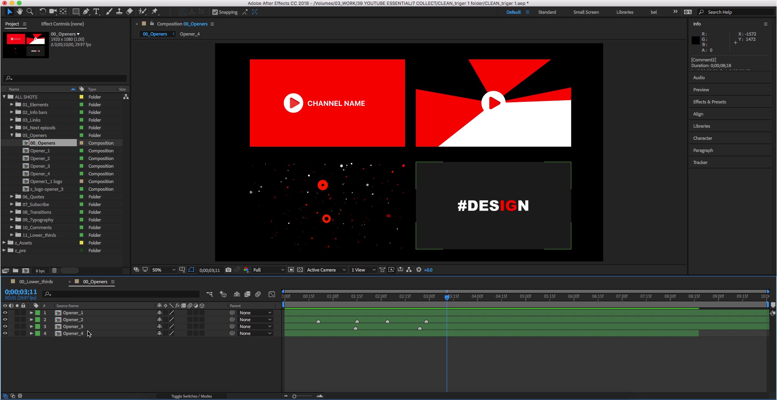Select the Hand tool in the toolbar
Image resolution: width=777 pixels, height=400 pixels.
(19, 12)
